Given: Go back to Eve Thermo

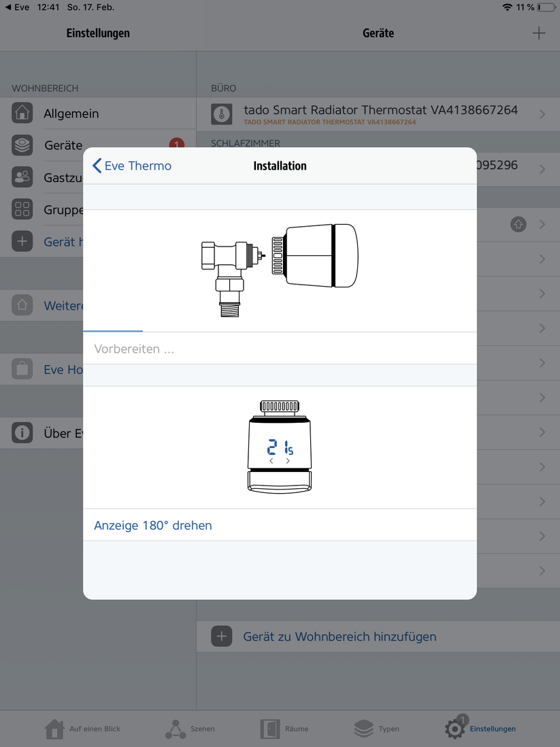Looking at the screenshot, I should [x=132, y=165].
